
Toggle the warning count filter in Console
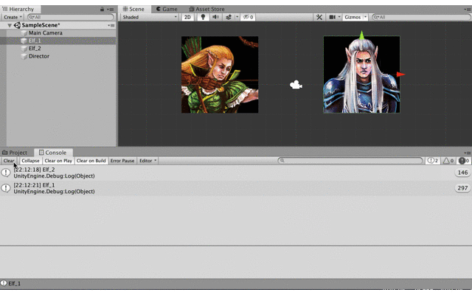[x=448, y=161]
